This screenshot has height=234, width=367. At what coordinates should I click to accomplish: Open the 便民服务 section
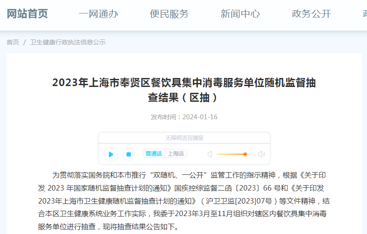pyautogui.click(x=169, y=14)
